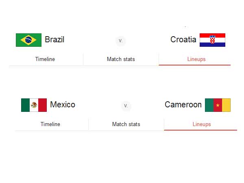Click the 'v.' badge between Mexico and Cameroon

point(126,106)
